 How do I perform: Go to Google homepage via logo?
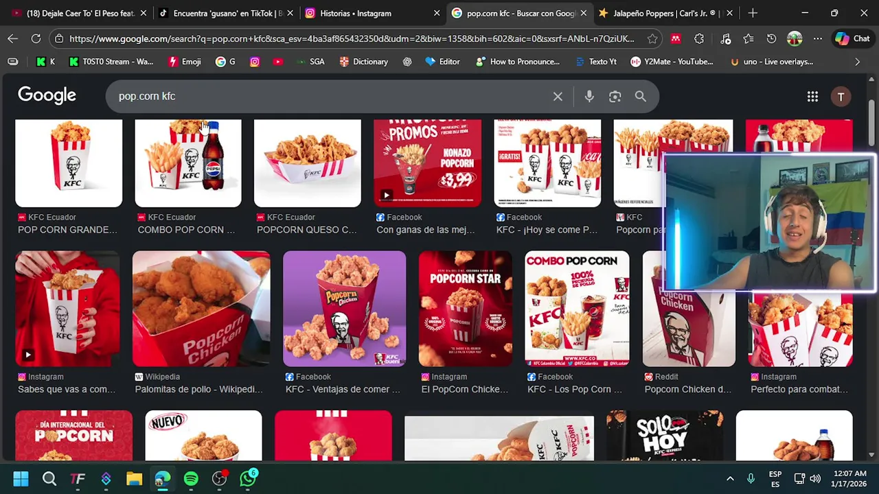point(47,95)
